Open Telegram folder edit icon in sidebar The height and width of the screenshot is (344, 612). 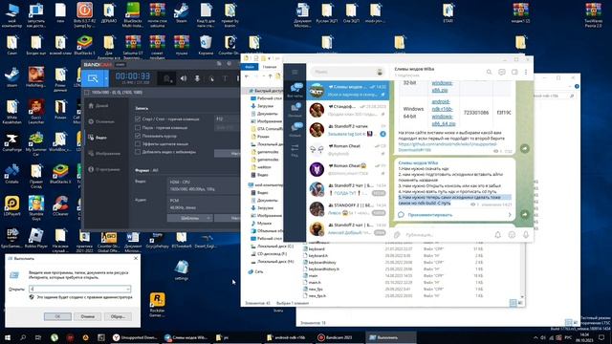(x=295, y=150)
